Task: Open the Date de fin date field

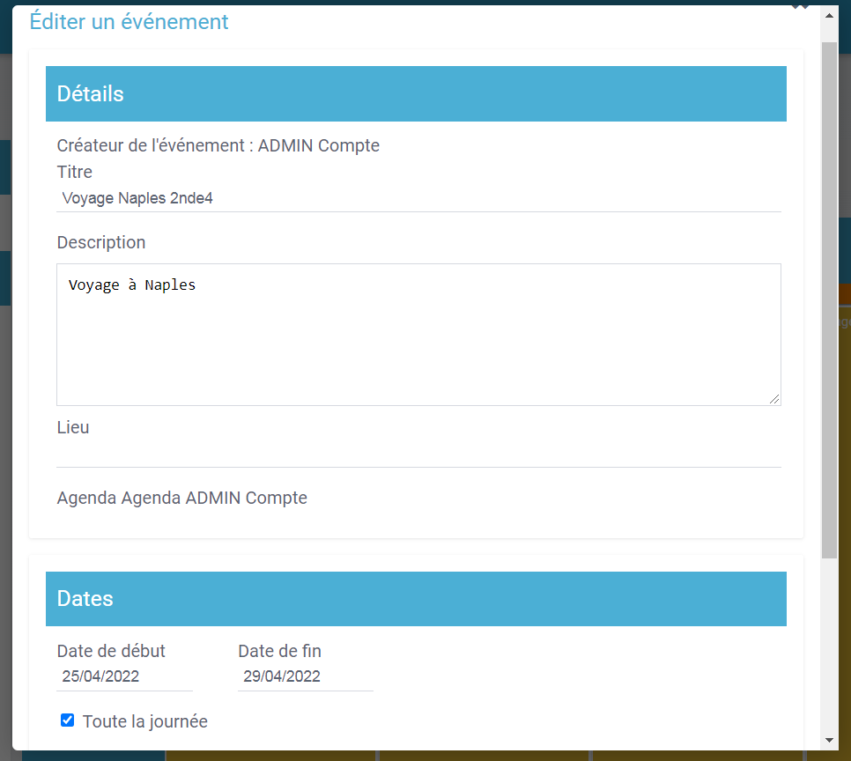Action: point(305,676)
